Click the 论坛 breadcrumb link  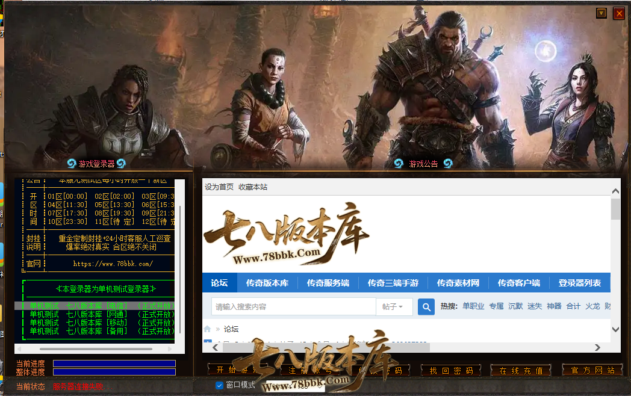pos(231,329)
